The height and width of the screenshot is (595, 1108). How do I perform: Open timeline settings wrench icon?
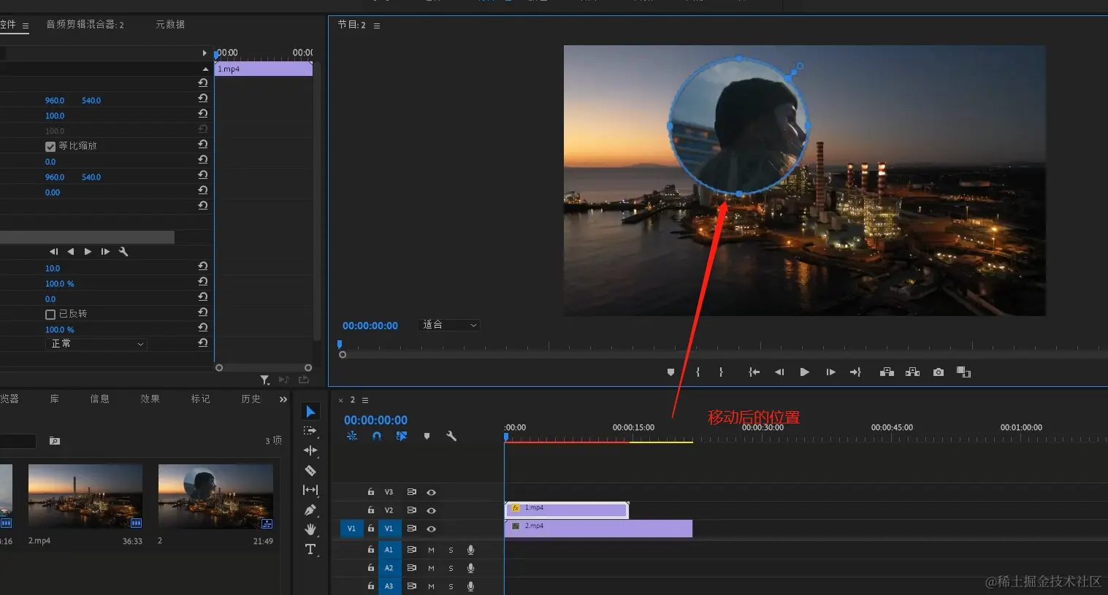point(451,436)
